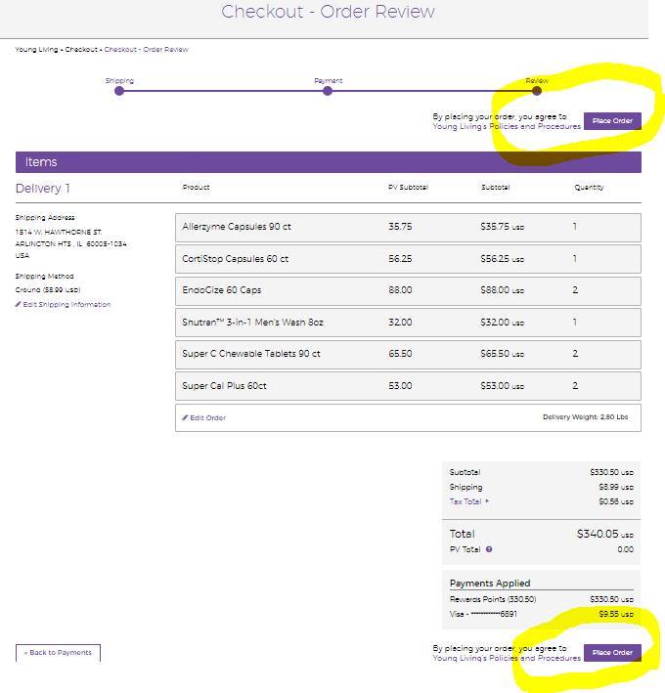Click the Checkout - Order Review breadcrumb
The width and height of the screenshot is (665, 693).
click(x=147, y=50)
